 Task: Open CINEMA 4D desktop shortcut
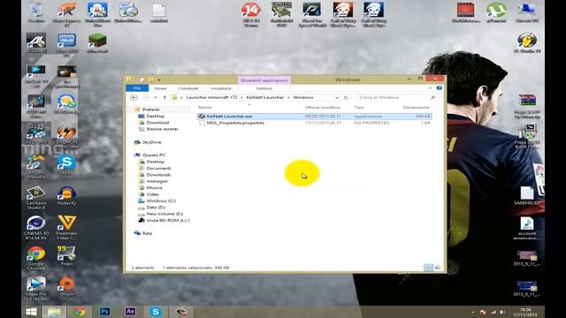[x=36, y=228]
